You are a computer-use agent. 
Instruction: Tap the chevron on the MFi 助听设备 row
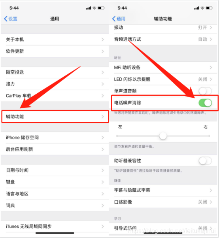(211, 67)
